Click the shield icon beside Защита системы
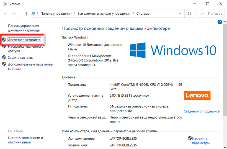Image resolution: width=227 pixels, height=149 pixels. click(4, 58)
